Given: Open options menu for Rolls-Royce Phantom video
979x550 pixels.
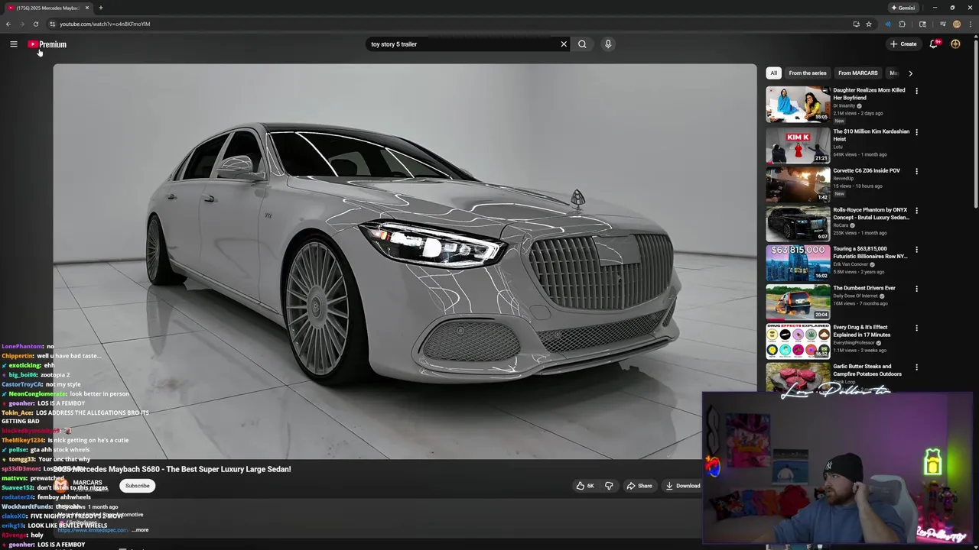Looking at the screenshot, I should [916, 210].
